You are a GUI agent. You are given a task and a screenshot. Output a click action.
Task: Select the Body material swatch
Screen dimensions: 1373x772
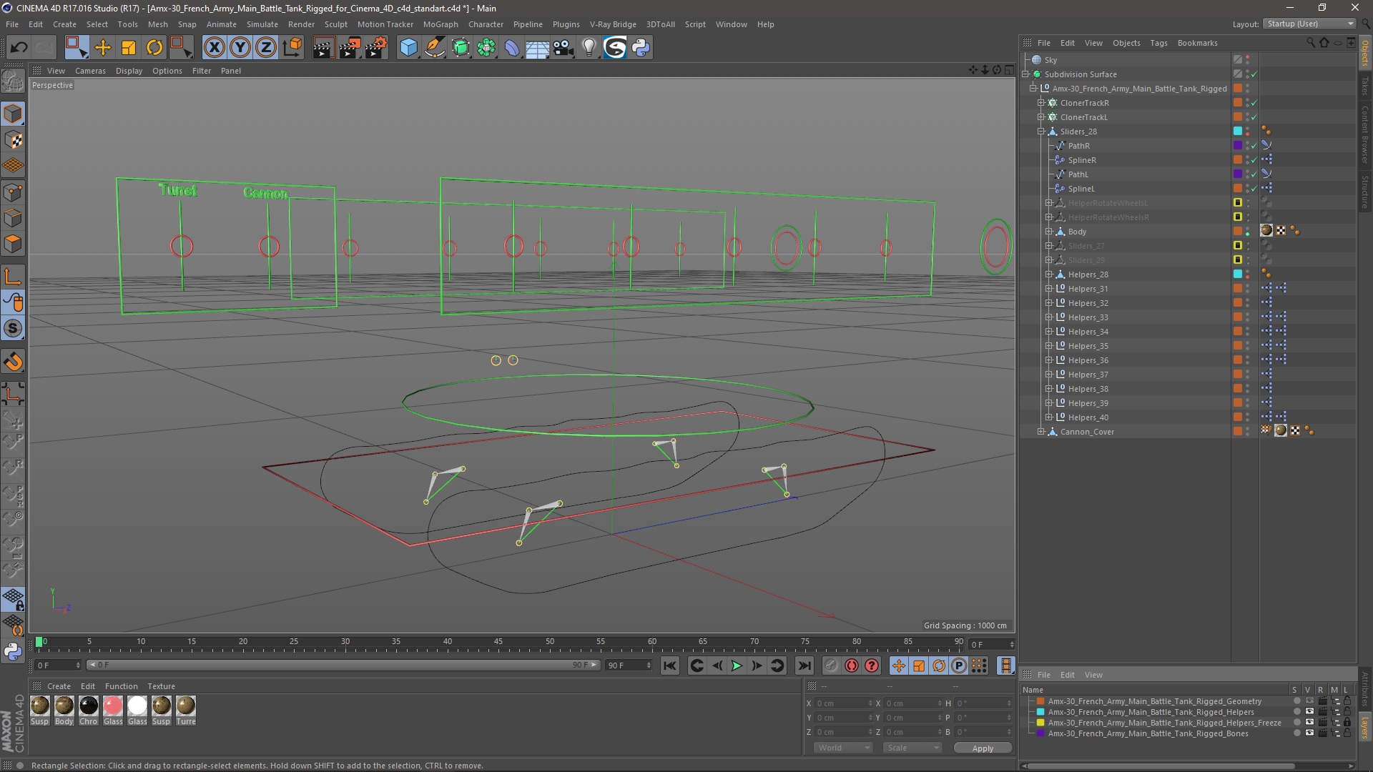64,706
